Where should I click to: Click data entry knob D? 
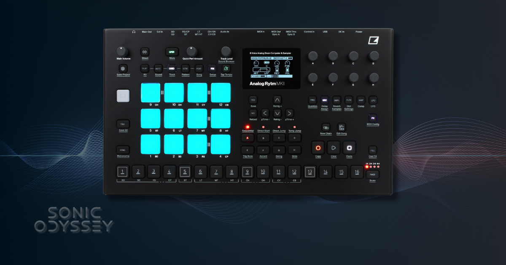click(x=374, y=56)
